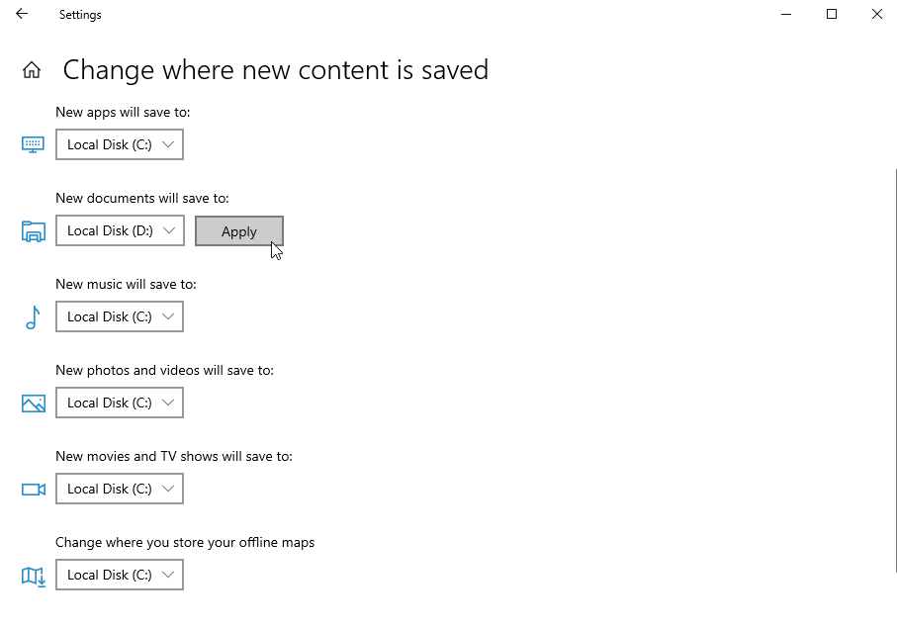This screenshot has height=628, width=897.
Task: Click the 'Change where new content is saved' heading
Action: [275, 70]
